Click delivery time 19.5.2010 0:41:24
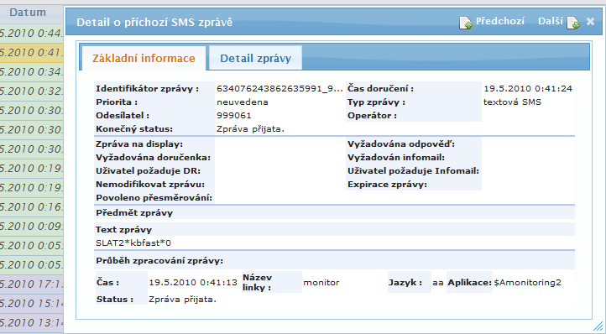This screenshot has width=606, height=334. [x=528, y=89]
